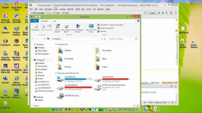This screenshot has height=113, width=202.
Task: Select the Music folder in main pane
Action: click(x=101, y=59)
